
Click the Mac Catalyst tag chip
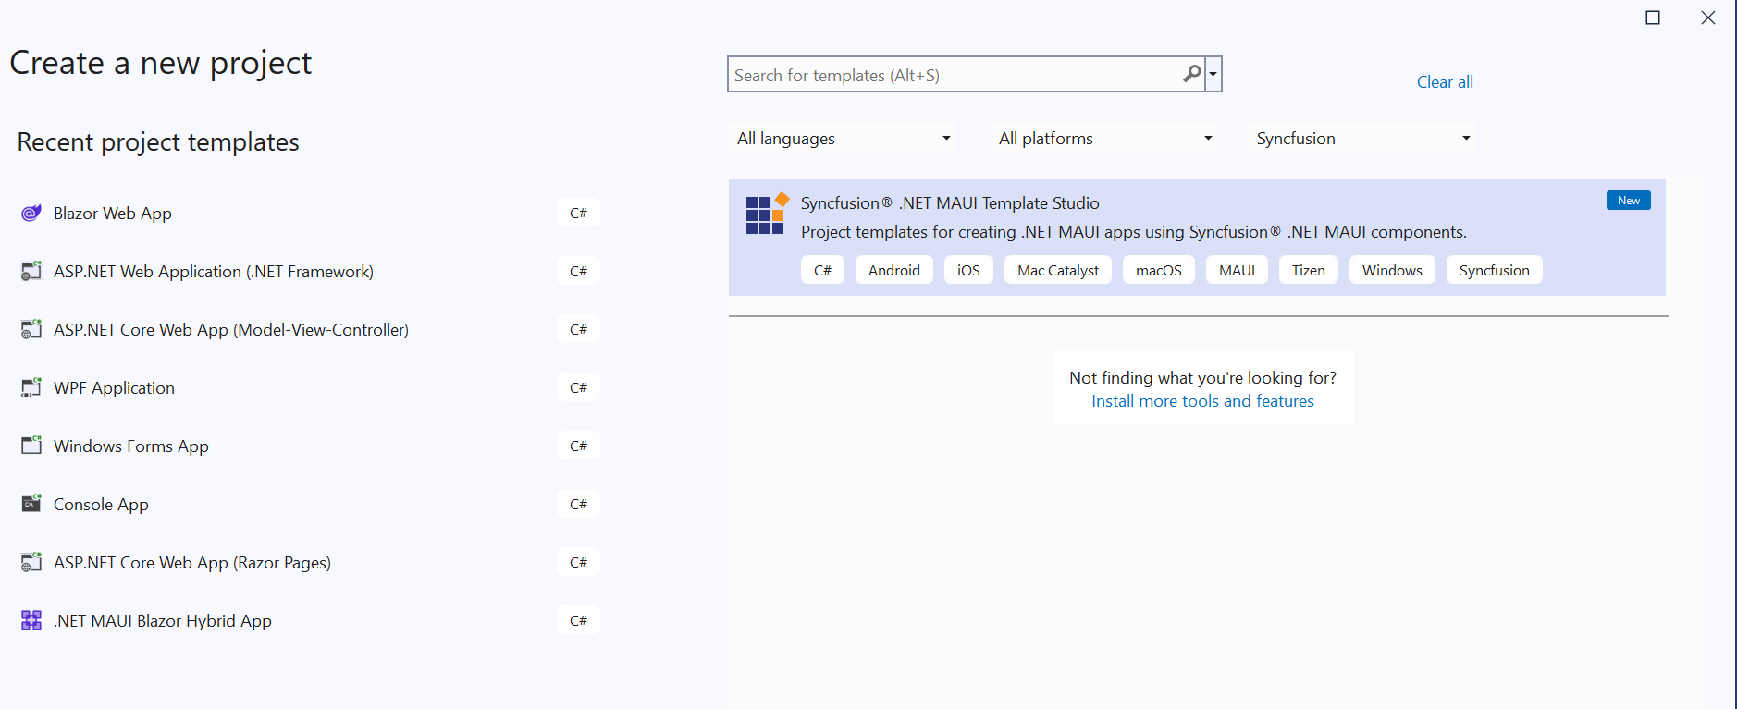coord(1058,270)
